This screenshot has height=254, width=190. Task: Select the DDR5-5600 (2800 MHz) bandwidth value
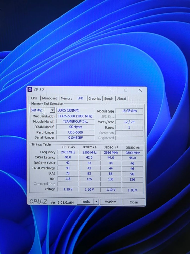pos(75,116)
